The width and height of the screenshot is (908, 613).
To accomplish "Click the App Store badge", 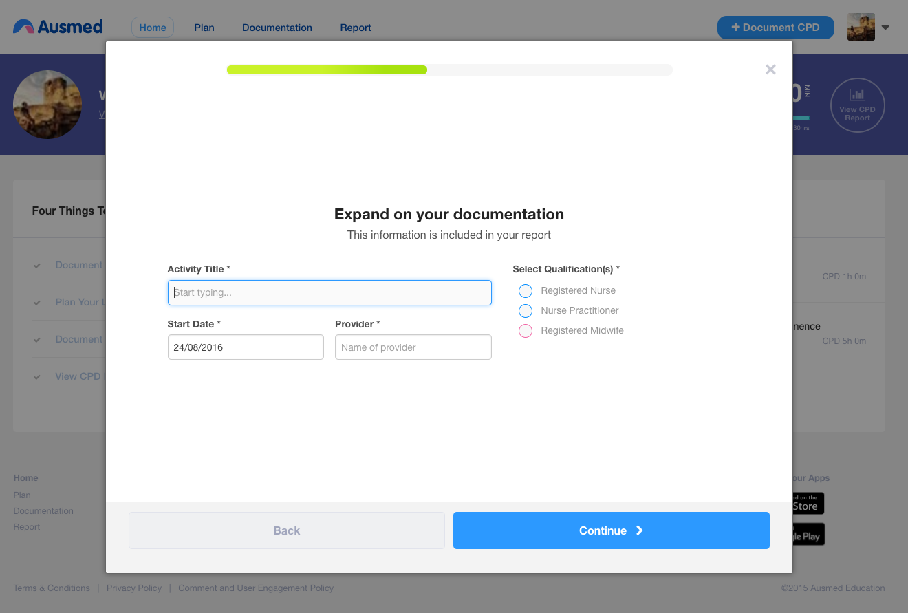I will click(x=808, y=503).
